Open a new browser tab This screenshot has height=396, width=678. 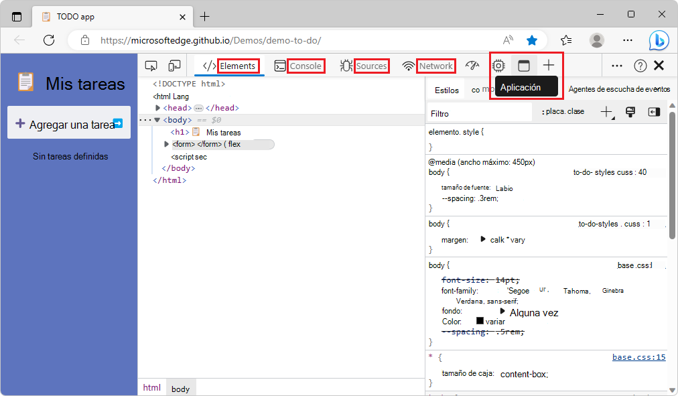pos(204,17)
